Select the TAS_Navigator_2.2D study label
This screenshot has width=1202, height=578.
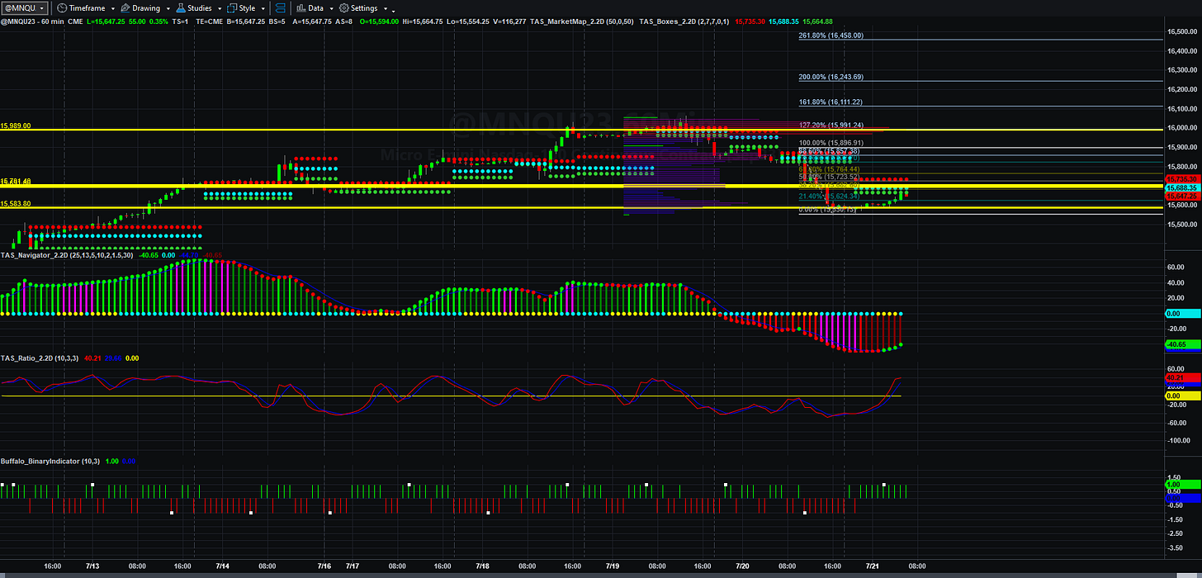(x=33, y=256)
